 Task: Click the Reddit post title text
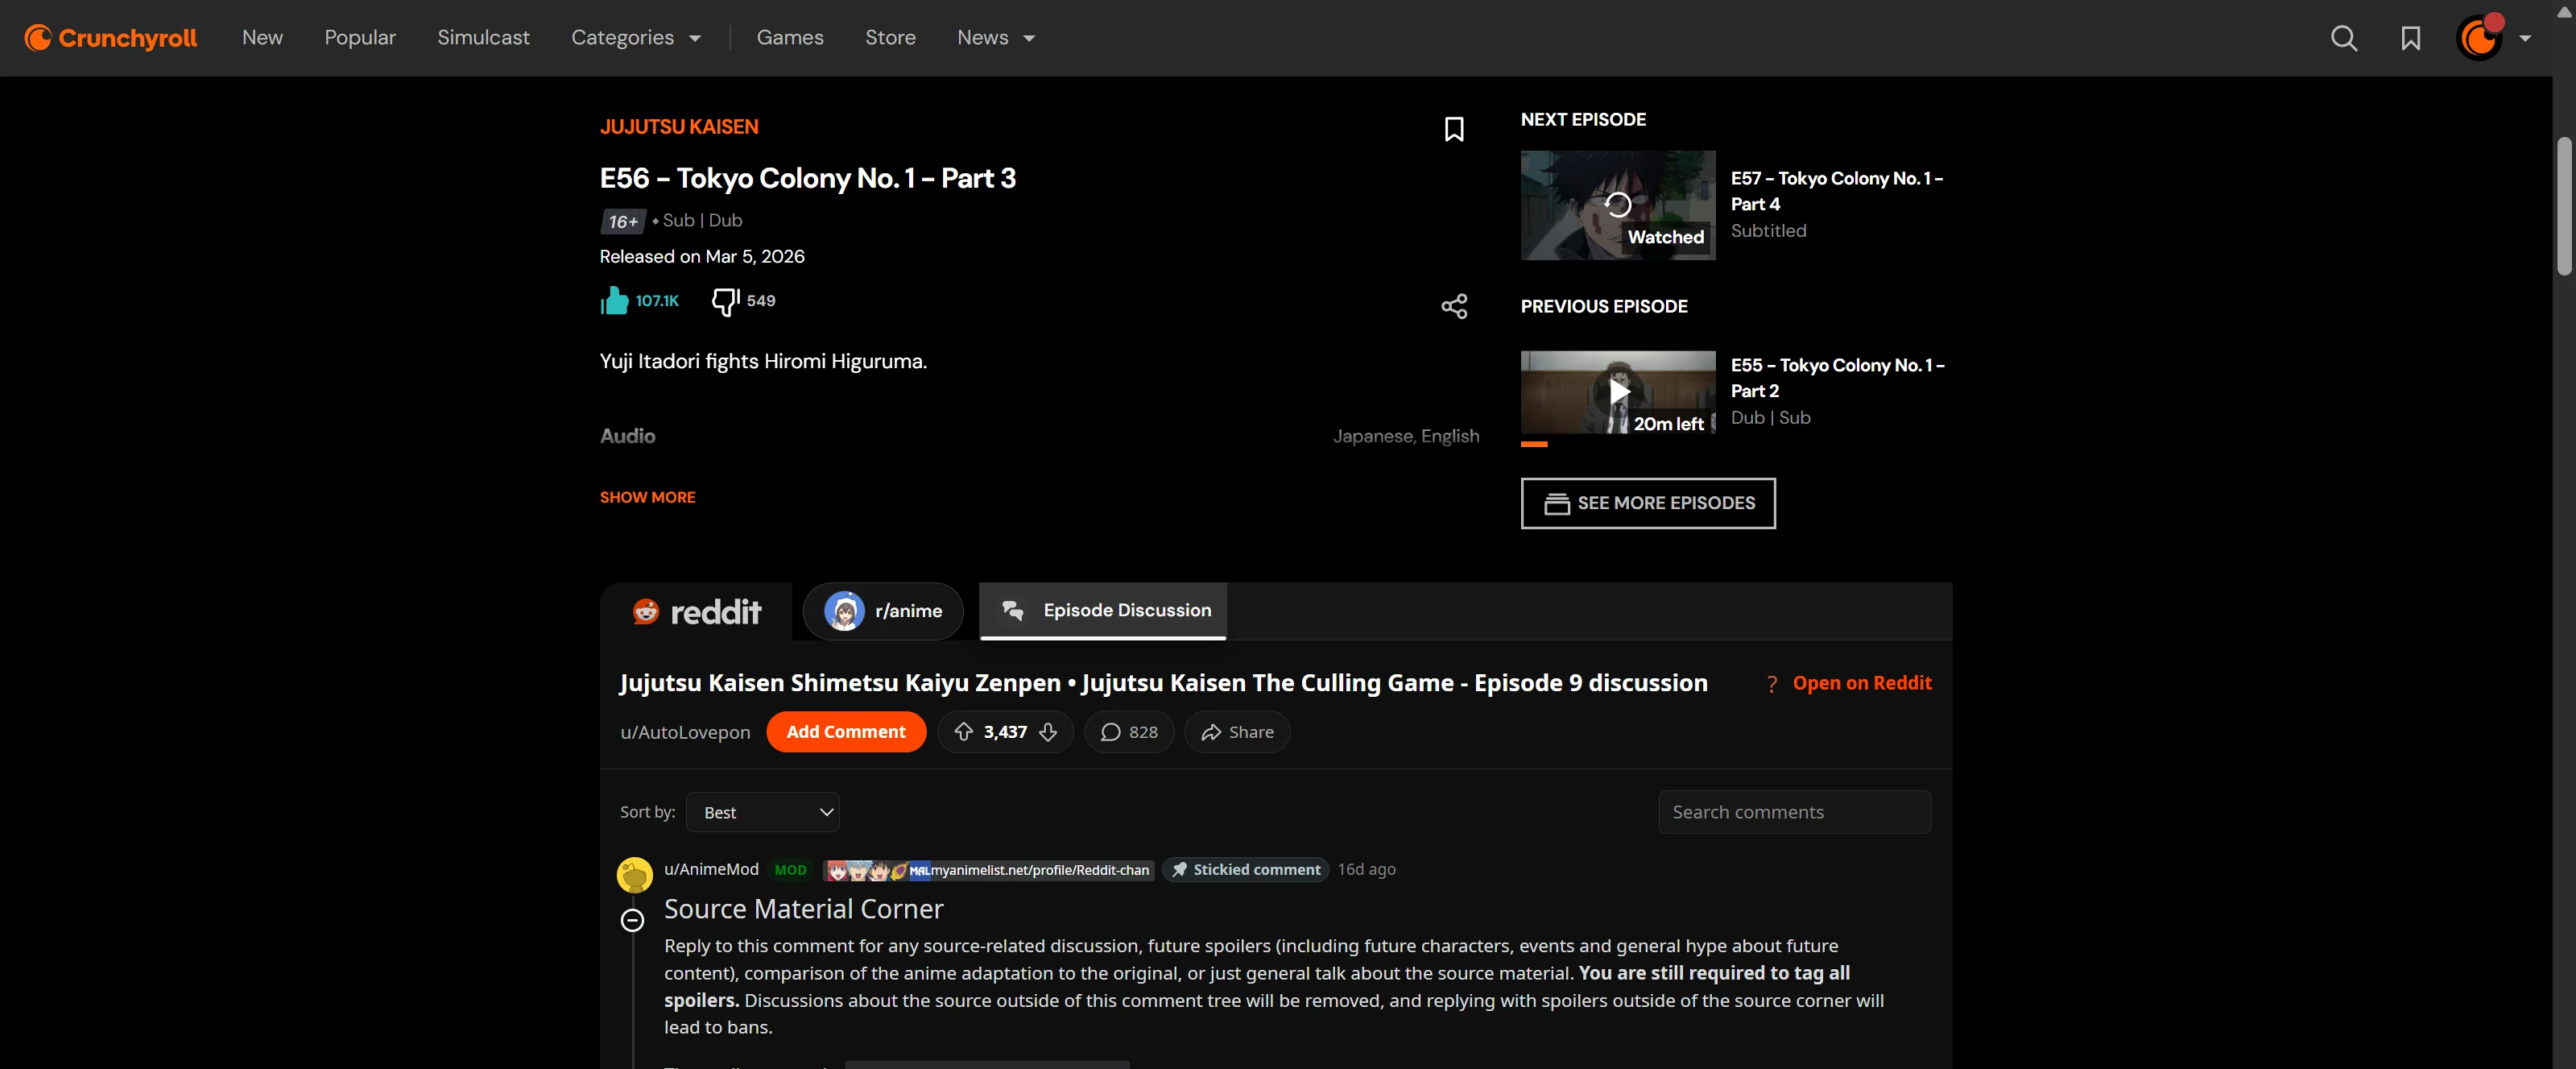point(1163,683)
